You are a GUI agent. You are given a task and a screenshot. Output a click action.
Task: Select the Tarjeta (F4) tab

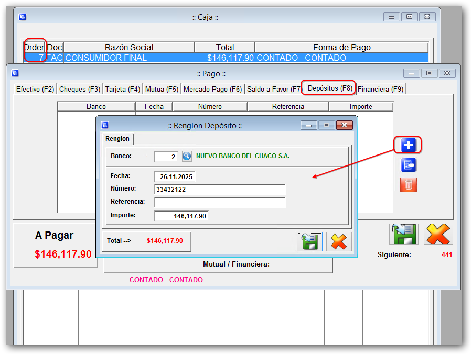tap(123, 89)
